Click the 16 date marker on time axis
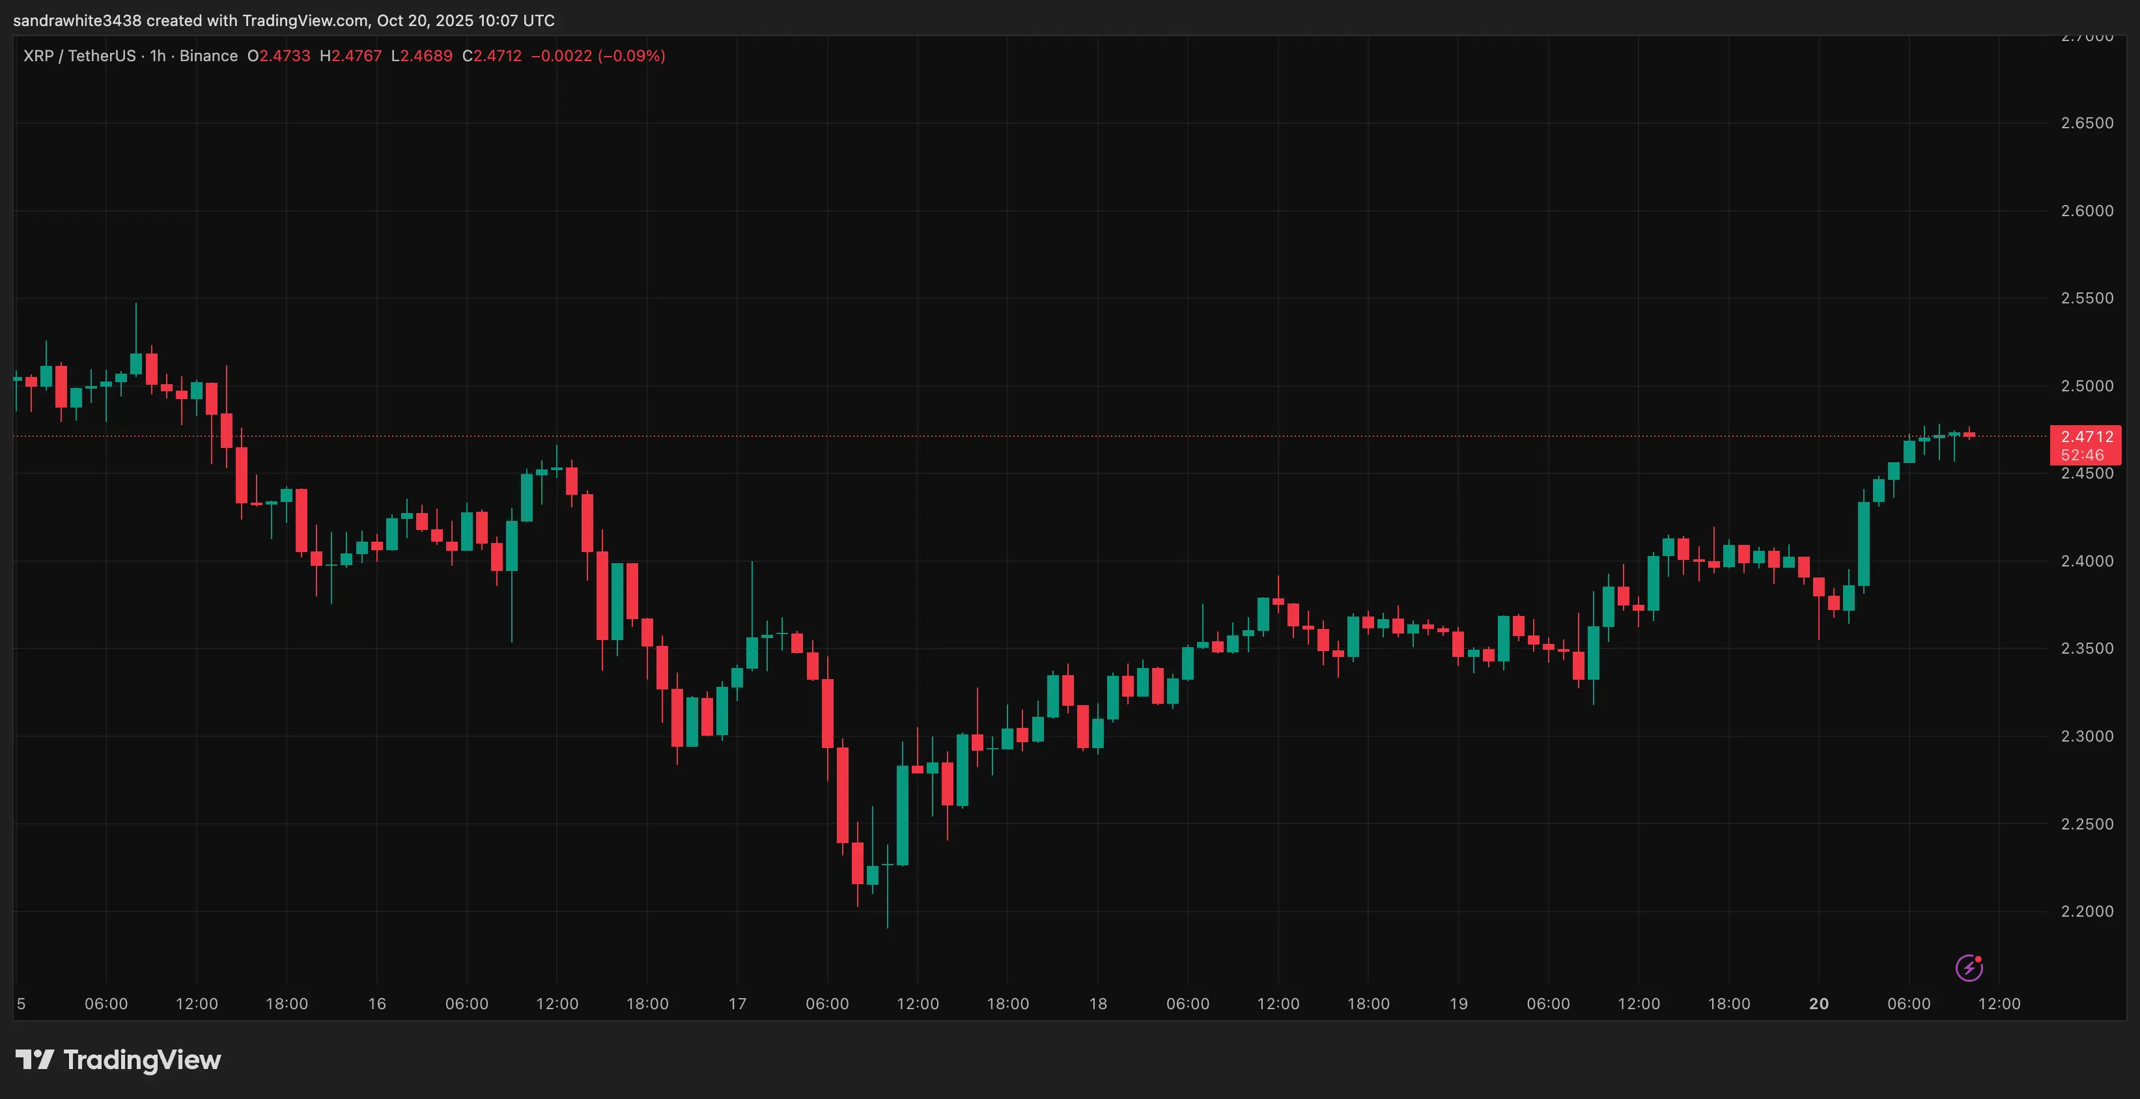 pos(377,1003)
